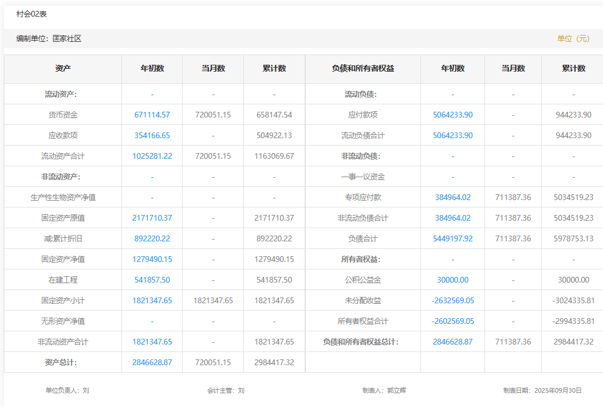This screenshot has height=407, width=603.
Task: Select 货币资金 累计数 cell 658147.54
Action: click(x=274, y=115)
